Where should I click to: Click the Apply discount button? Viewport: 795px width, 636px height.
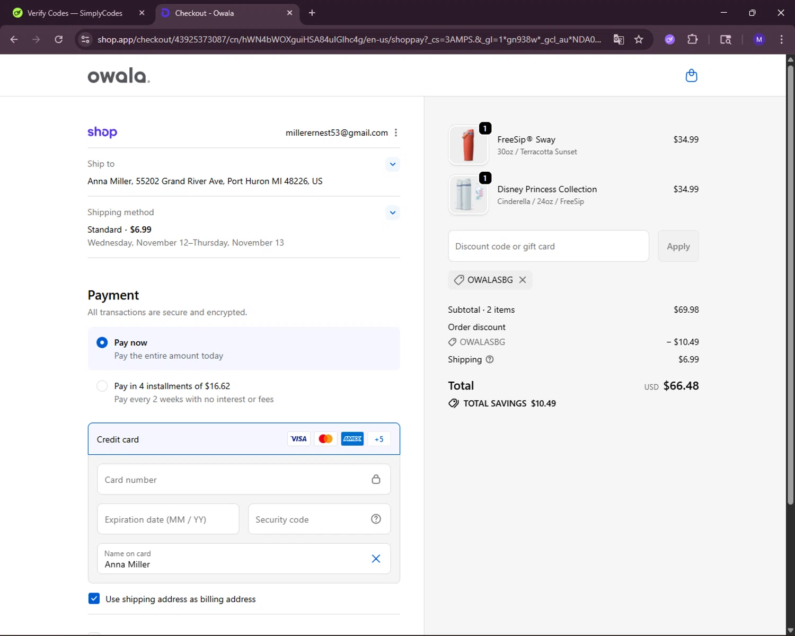(678, 246)
